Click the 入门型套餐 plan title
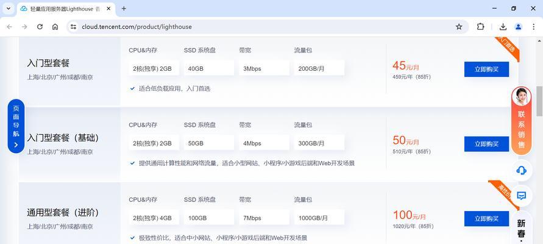Screen dimensions: 543x244 [x=49, y=63]
